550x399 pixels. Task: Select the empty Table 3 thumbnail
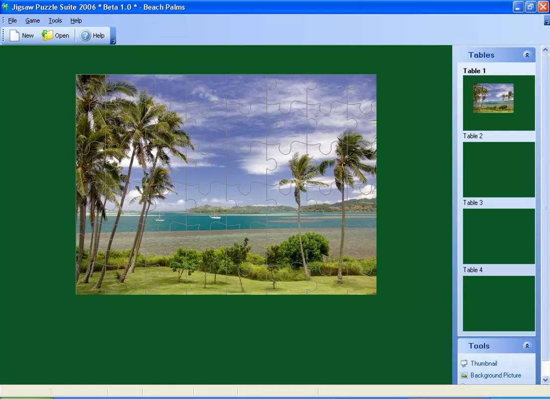click(x=499, y=236)
